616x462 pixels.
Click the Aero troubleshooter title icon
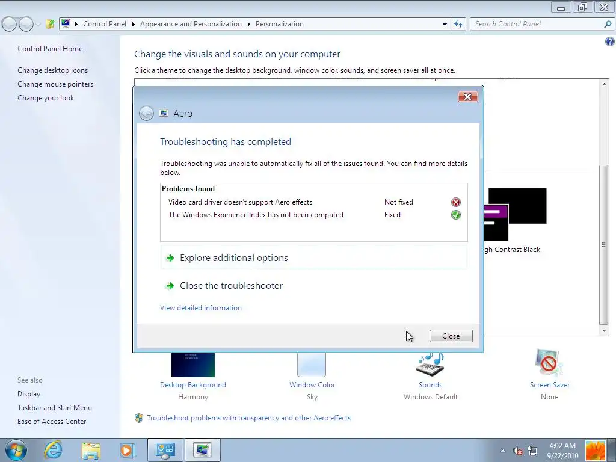coord(164,113)
